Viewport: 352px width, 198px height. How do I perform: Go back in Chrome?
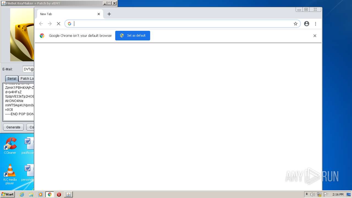[x=41, y=24]
